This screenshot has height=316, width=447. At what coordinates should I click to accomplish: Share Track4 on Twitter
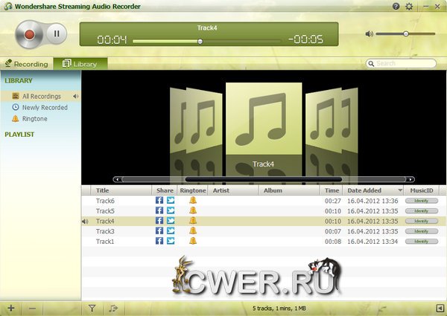[171, 221]
